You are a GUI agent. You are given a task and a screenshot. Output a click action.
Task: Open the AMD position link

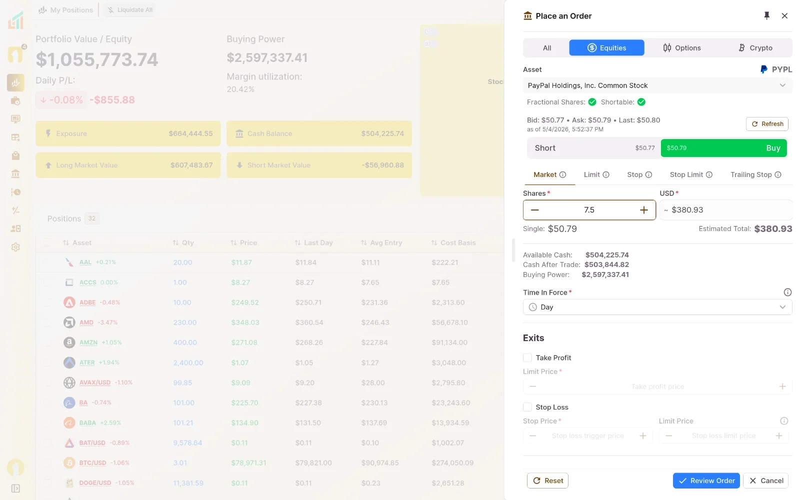click(86, 322)
